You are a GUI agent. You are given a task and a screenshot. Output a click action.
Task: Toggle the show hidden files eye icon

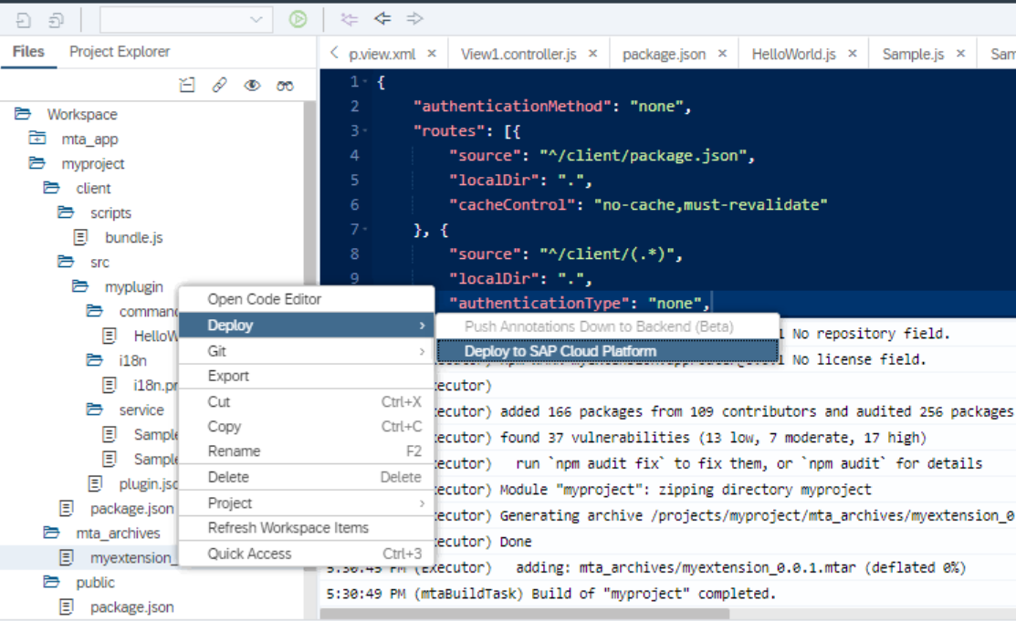point(252,85)
